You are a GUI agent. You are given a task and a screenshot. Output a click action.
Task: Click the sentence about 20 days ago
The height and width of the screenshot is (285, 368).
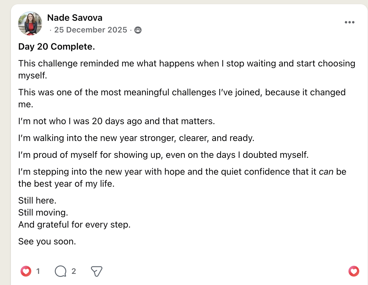click(x=117, y=121)
